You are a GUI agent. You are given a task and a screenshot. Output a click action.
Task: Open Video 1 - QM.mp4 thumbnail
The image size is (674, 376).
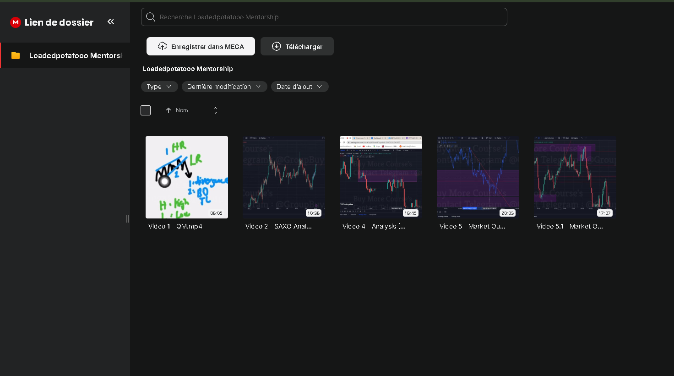point(187,177)
